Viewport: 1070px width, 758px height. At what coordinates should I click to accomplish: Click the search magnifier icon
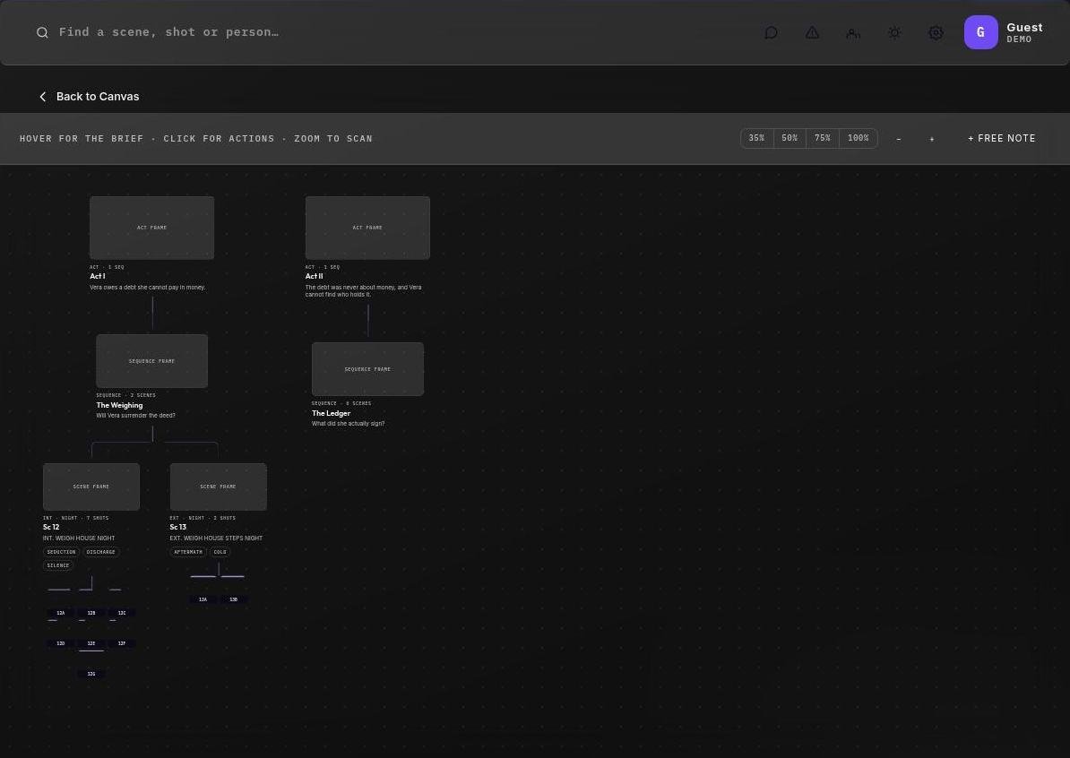pyautogui.click(x=42, y=33)
